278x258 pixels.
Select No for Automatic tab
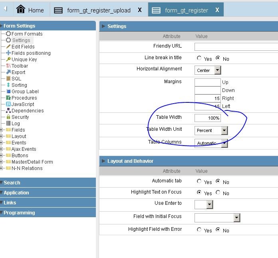[x=218, y=181]
